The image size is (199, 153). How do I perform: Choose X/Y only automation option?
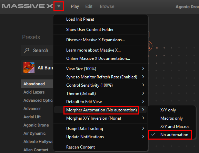pos(171,110)
